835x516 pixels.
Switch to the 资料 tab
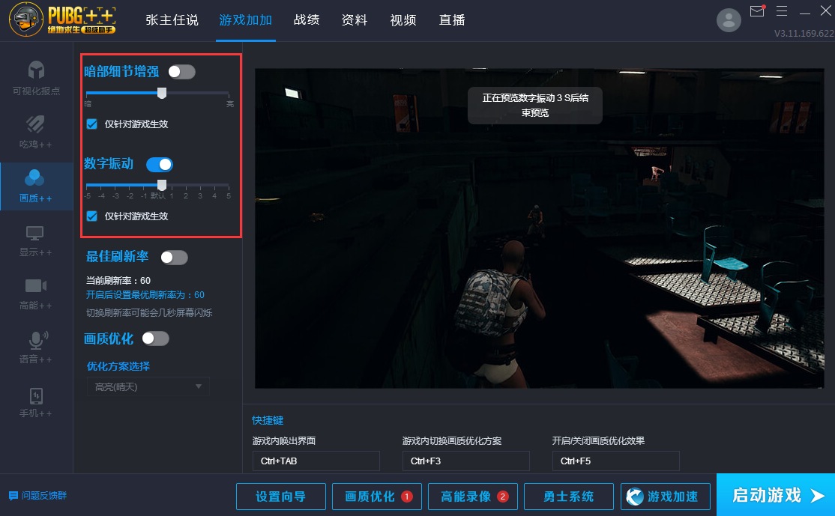tap(354, 20)
